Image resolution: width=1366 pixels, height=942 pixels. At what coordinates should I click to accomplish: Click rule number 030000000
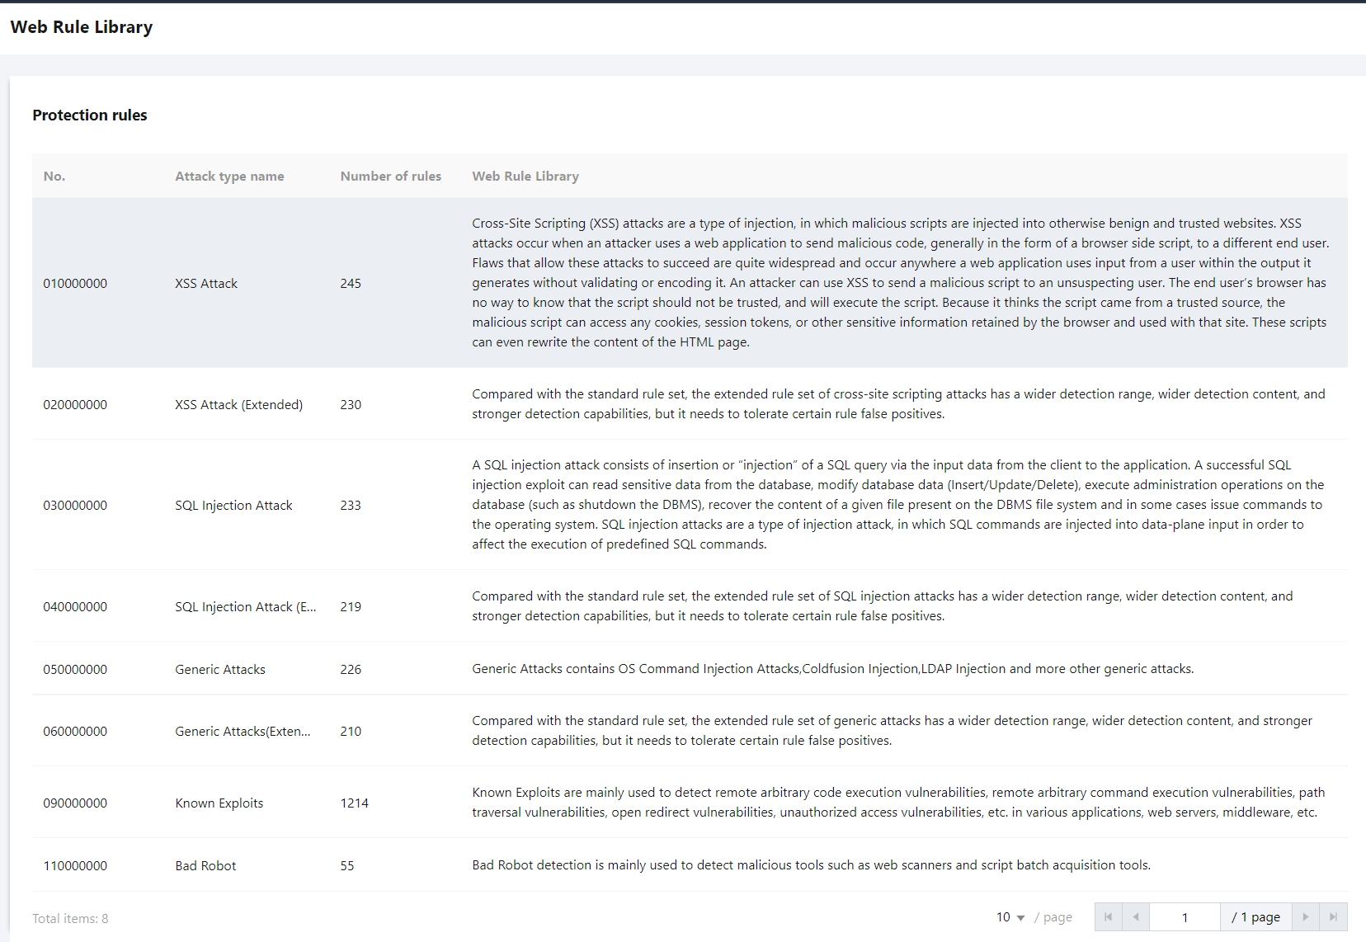coord(75,505)
